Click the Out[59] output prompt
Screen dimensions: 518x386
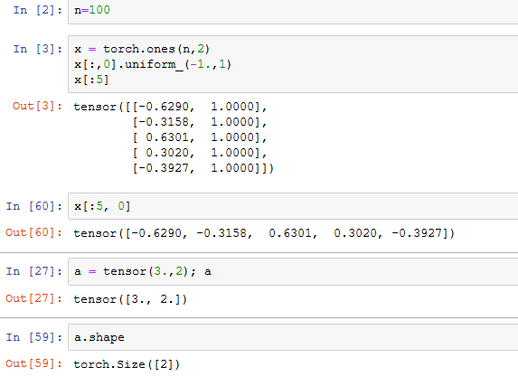pos(33,364)
